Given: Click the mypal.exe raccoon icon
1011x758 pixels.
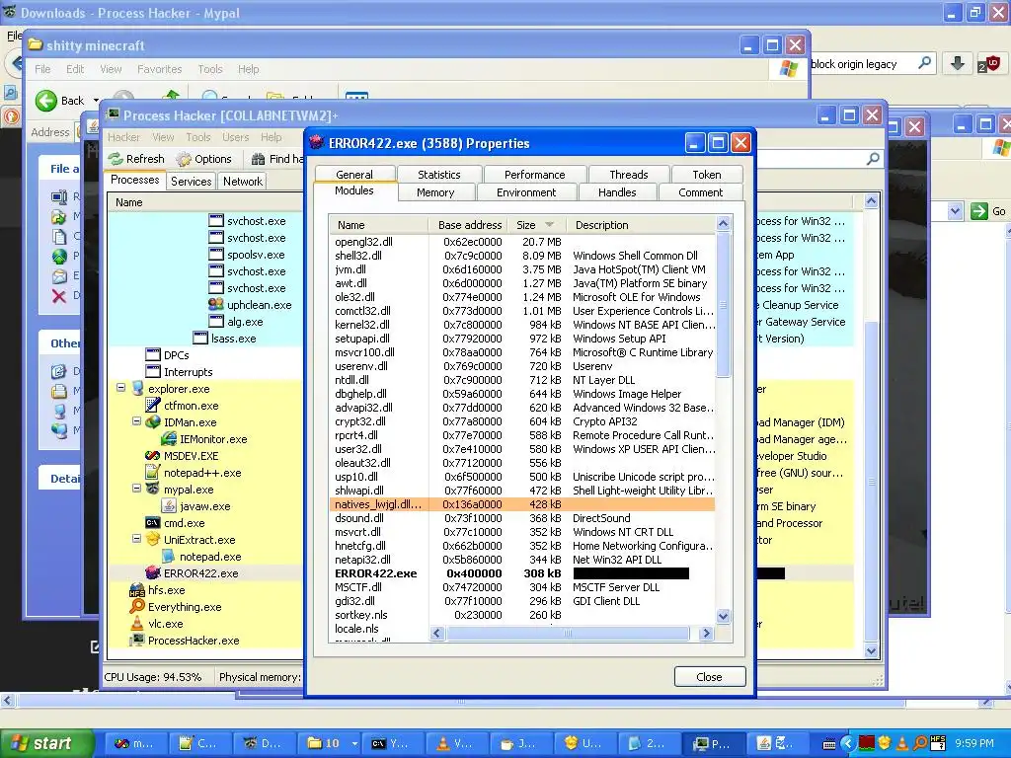Looking at the screenshot, I should pos(153,490).
